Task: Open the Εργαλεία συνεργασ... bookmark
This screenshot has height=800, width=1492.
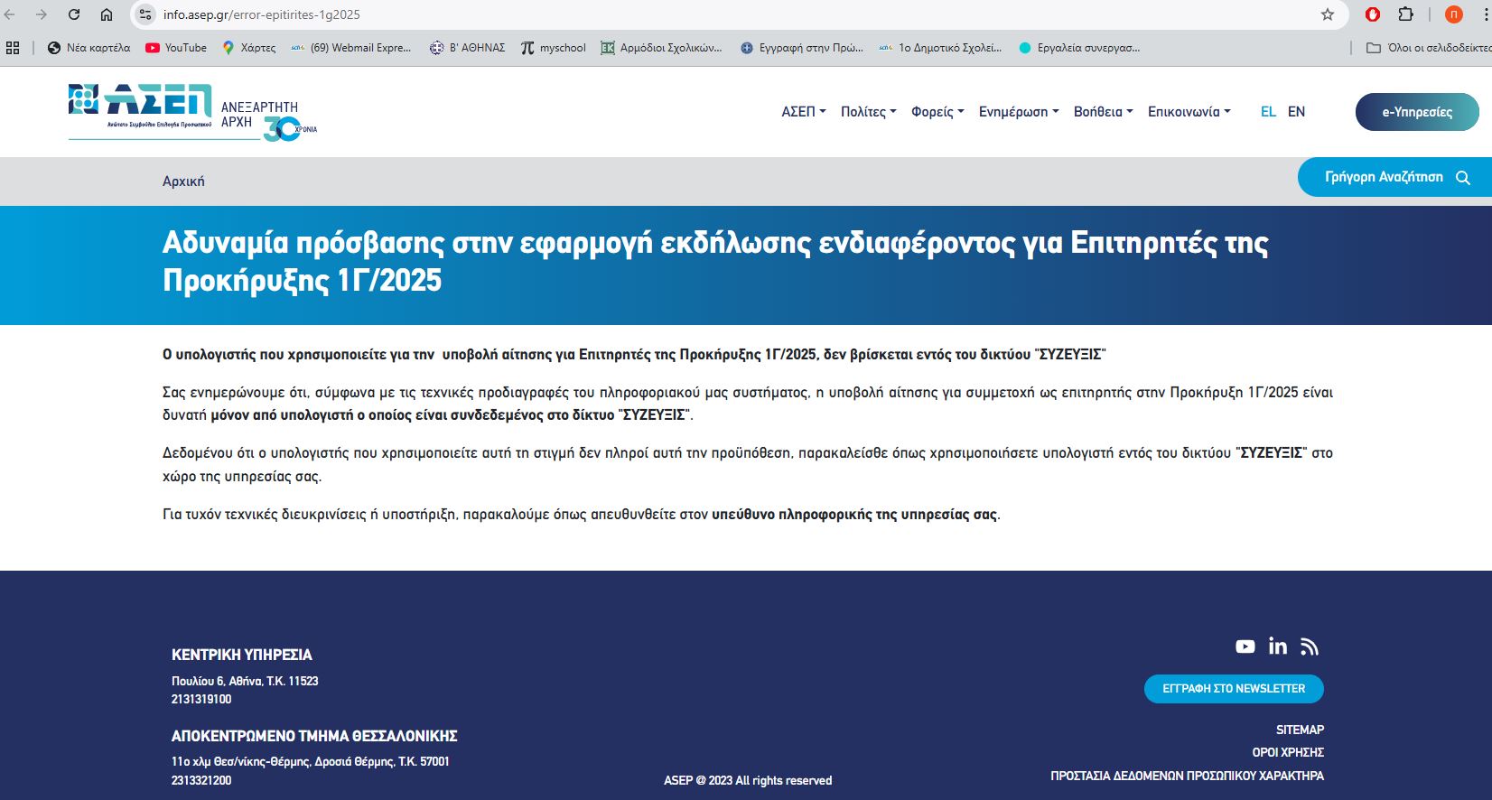Action: pos(1079,48)
